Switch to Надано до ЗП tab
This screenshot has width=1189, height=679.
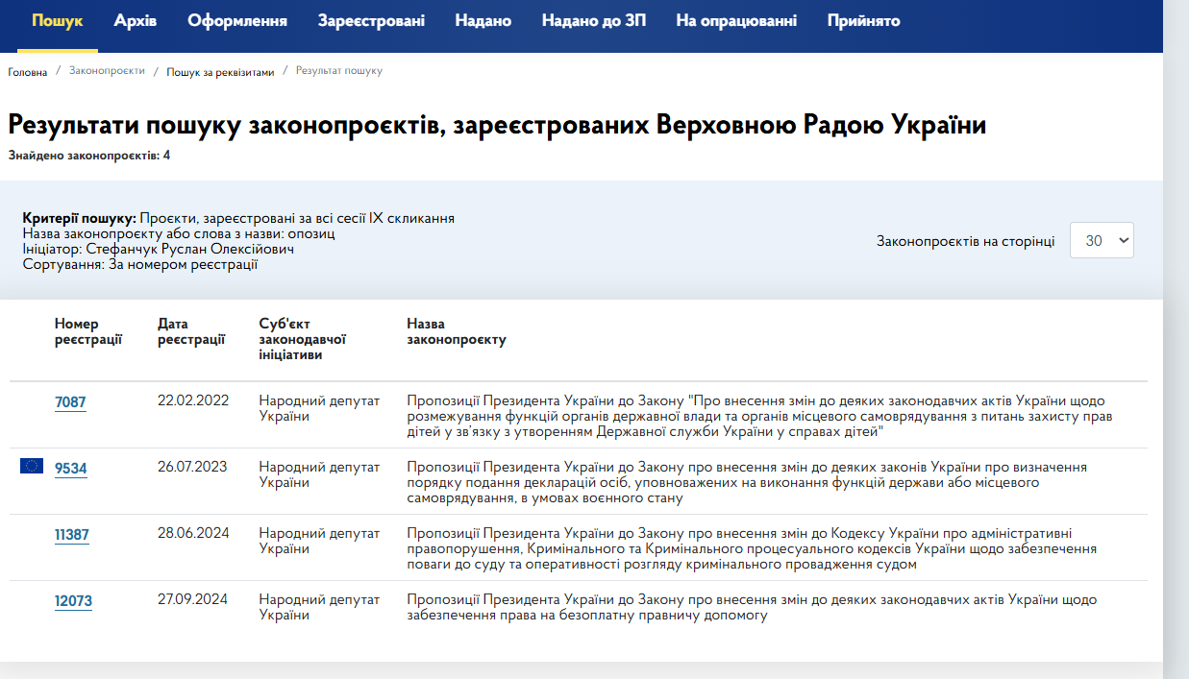(594, 20)
